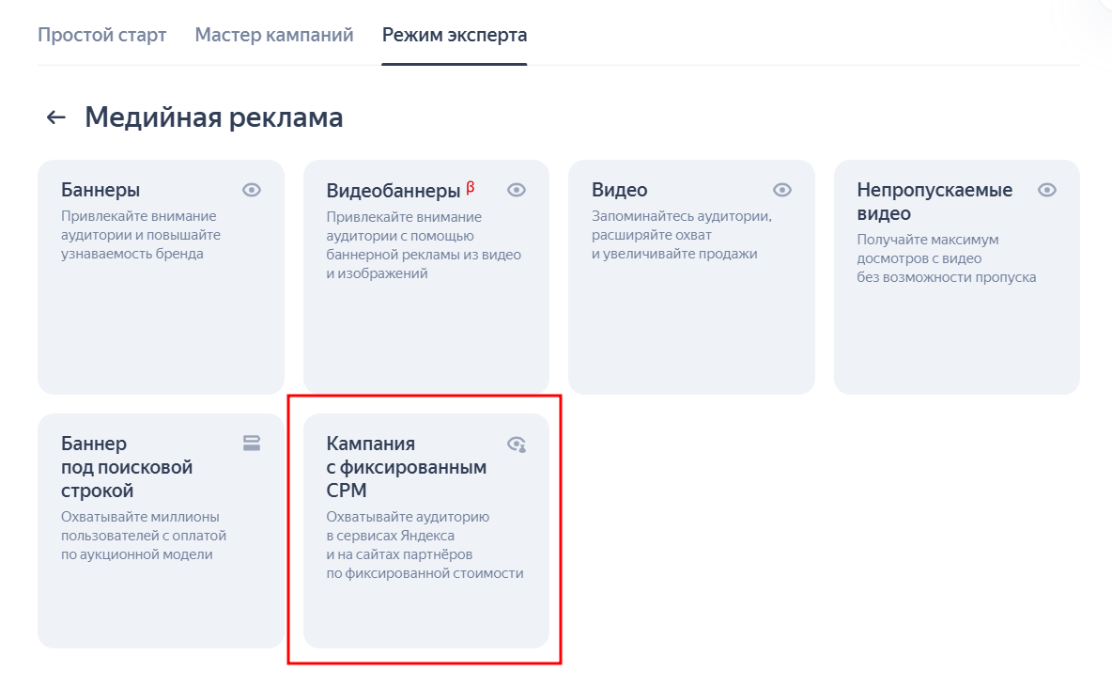
Task: Click the red beta mark on Видеобаннеры
Action: [471, 188]
